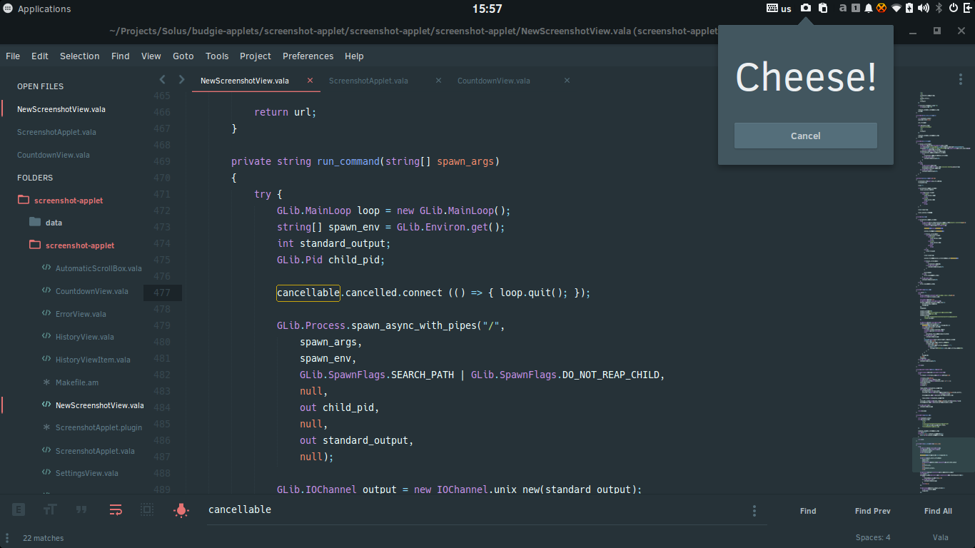Image resolution: width=975 pixels, height=548 pixels.
Task: Click the workspace number 1 tray icon
Action: pos(856,9)
